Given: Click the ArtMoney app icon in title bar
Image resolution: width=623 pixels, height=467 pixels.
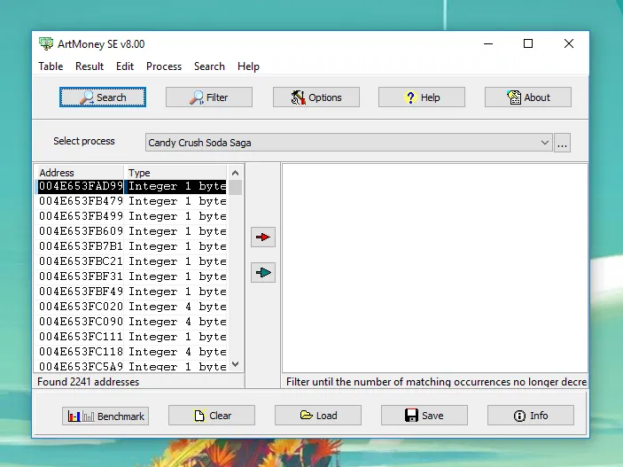Looking at the screenshot, I should tap(46, 43).
